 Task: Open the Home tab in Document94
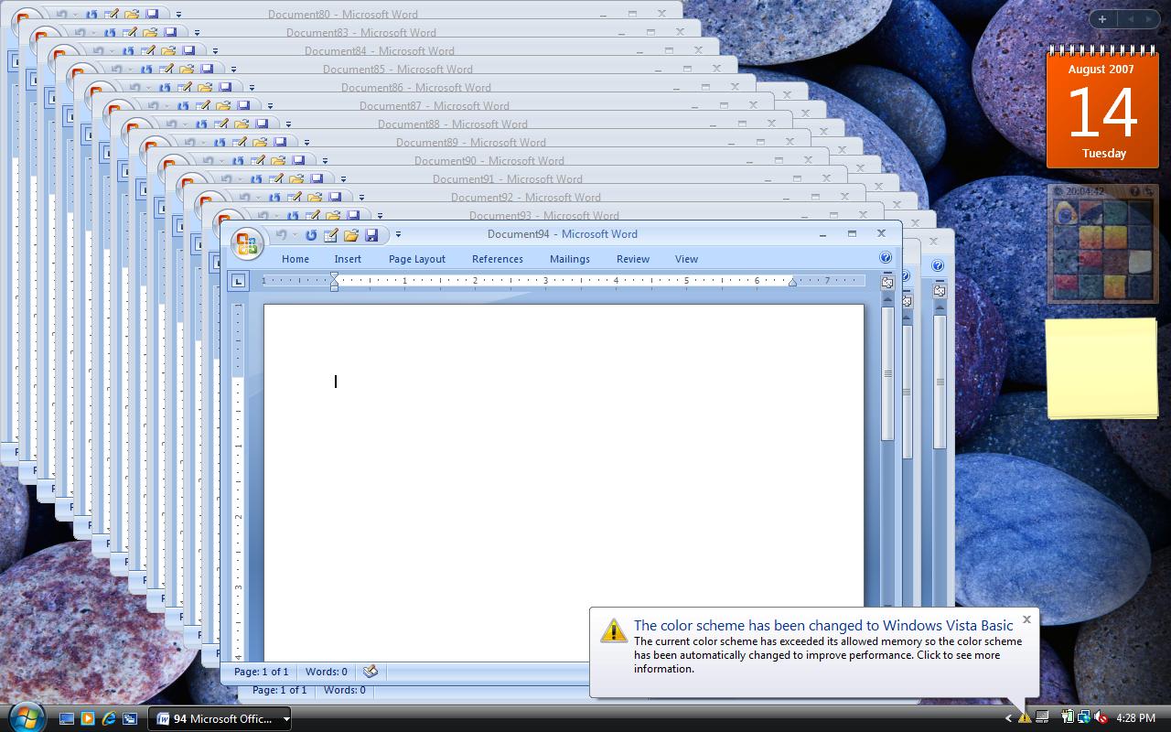[x=295, y=259]
